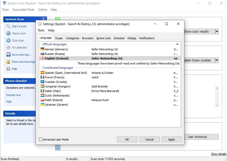Click scroll up arrow in System Scan window
Image resolution: width=227 pixels, height=161 pixels.
pos(217,88)
